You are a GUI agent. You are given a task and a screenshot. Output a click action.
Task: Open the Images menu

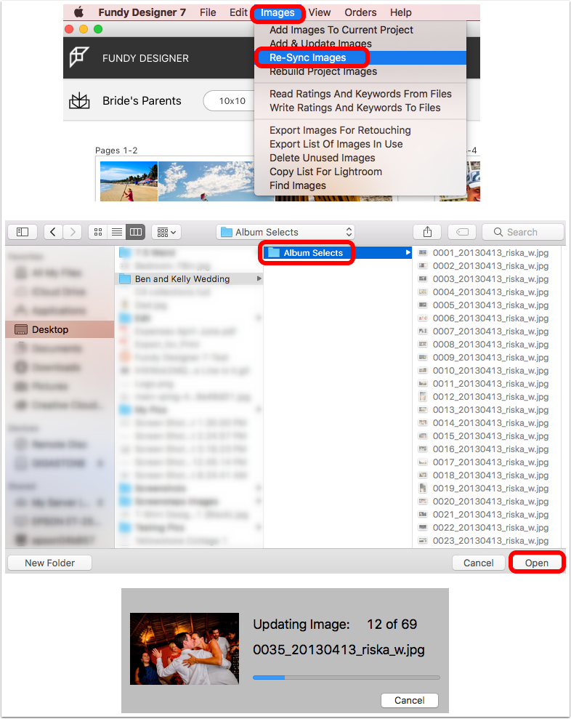(x=278, y=13)
